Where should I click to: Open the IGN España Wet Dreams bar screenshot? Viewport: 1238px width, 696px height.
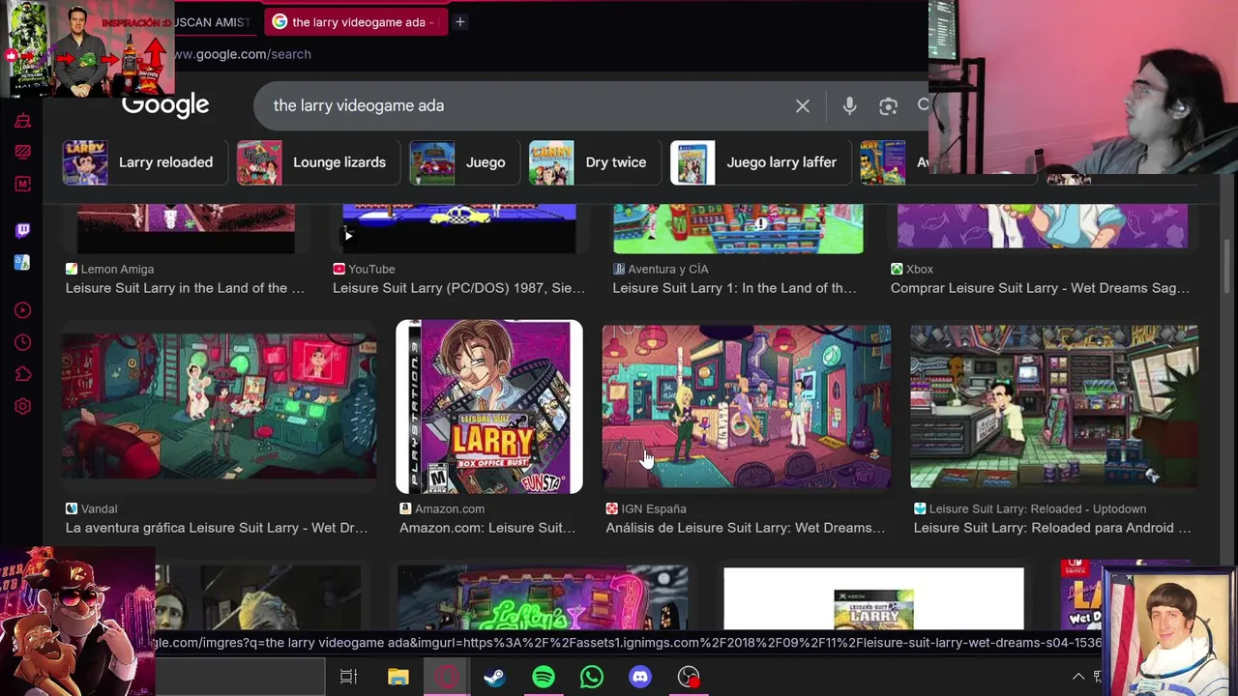tap(746, 407)
